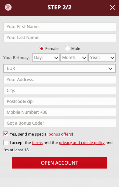The height and width of the screenshot is (187, 119).
Task: Uncheck the special bonus offers checkbox
Action: (6, 134)
